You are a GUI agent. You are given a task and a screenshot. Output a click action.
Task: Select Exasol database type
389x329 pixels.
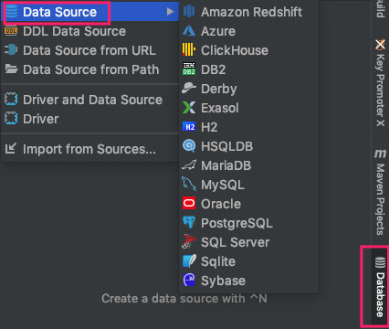tap(249, 108)
